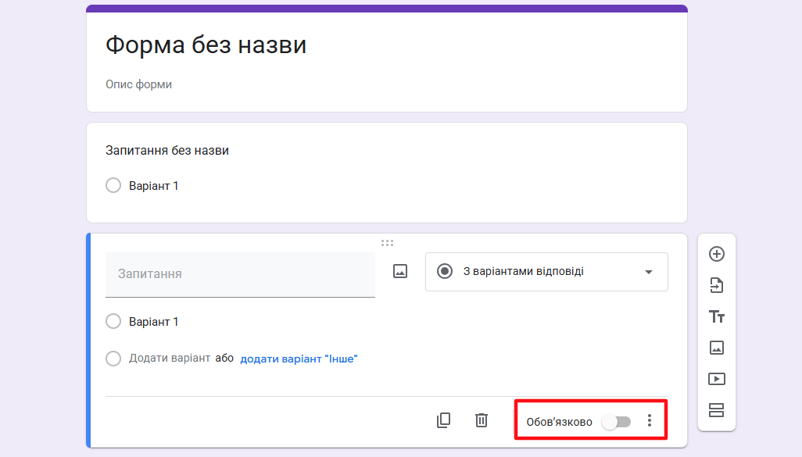Select Варіант 1 radio in first question

(113, 186)
